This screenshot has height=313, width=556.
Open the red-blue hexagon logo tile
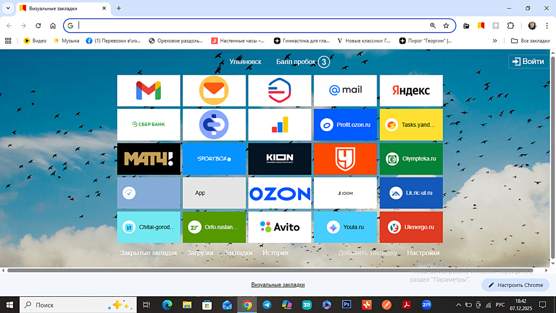click(280, 90)
